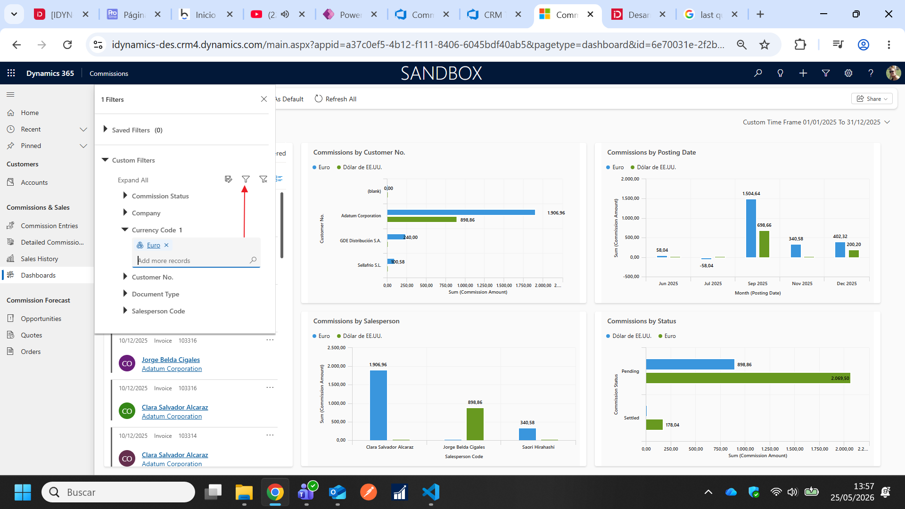Click the save filter icon beside Expand All
This screenshot has width=905, height=509.
[229, 179]
